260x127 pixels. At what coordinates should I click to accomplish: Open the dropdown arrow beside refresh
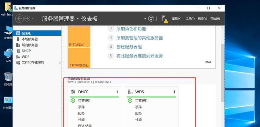coord(145,18)
